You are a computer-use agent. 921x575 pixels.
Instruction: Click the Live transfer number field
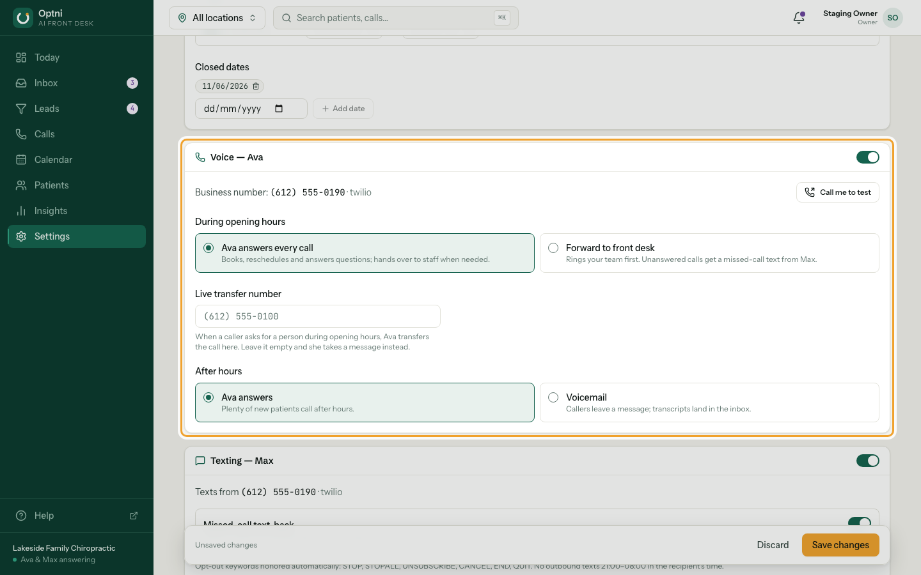[318, 316]
